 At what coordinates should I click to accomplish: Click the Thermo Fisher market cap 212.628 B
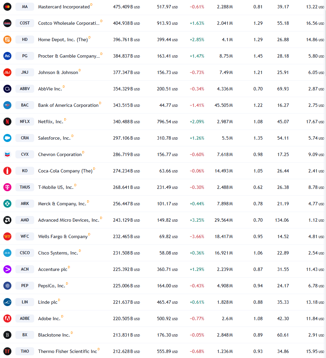click(x=126, y=351)
